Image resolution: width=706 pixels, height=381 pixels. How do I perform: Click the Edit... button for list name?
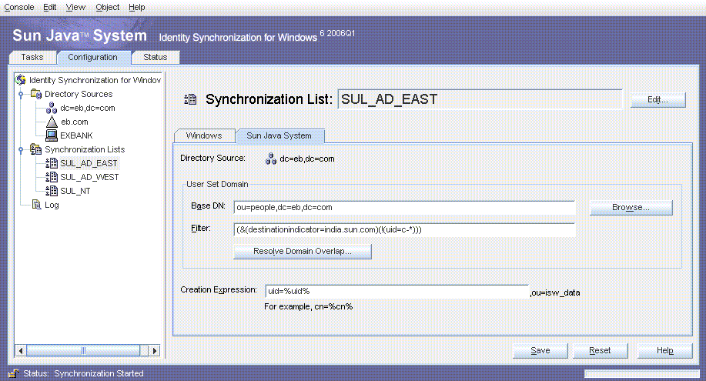pyautogui.click(x=657, y=99)
